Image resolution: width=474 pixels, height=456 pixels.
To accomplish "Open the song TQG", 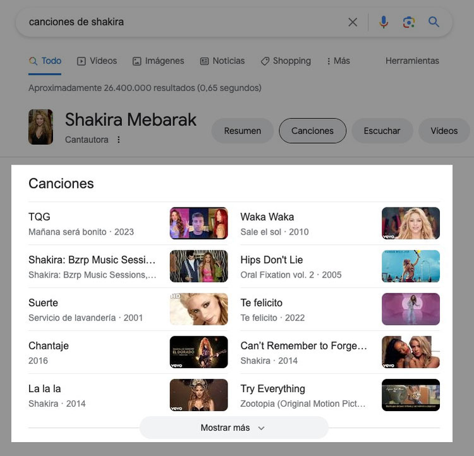I will point(39,217).
